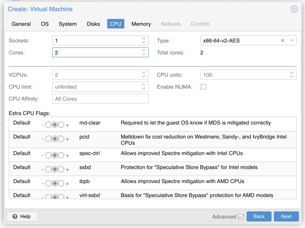
Task: Select default middle radio for spec-ctrl
Action: point(55,155)
